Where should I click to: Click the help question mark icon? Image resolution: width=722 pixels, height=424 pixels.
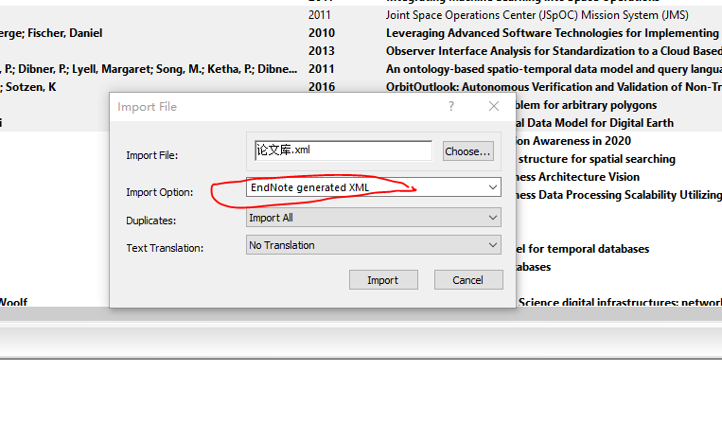451,106
